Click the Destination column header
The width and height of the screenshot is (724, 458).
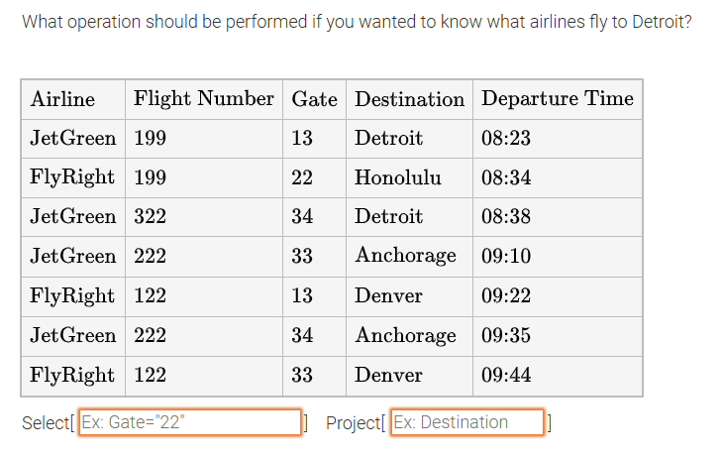pyautogui.click(x=409, y=99)
